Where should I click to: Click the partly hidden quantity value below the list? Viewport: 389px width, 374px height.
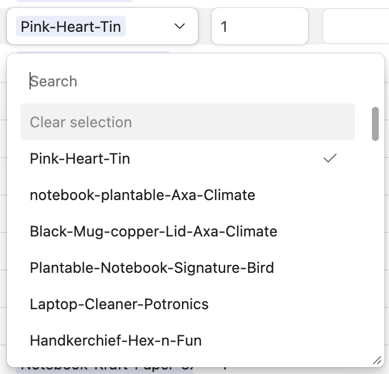point(225,369)
